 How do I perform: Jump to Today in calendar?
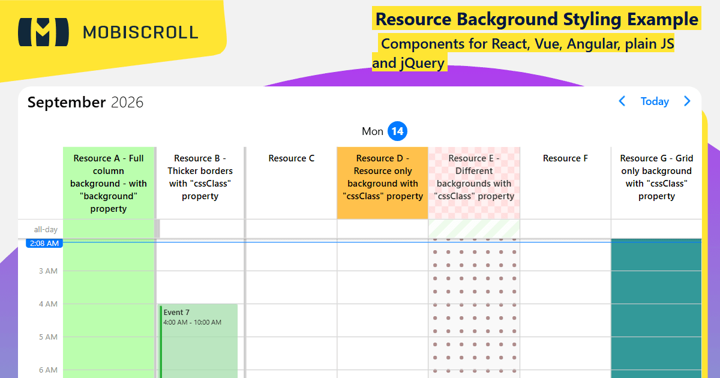point(655,101)
